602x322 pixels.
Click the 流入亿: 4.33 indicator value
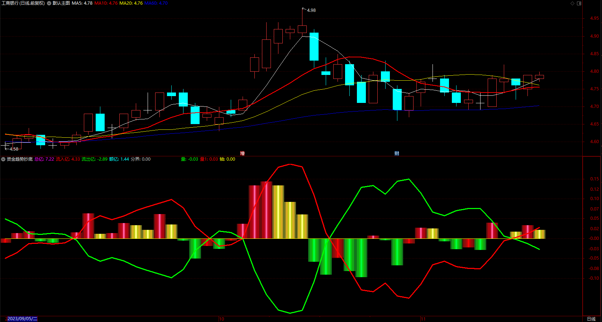tap(68, 159)
